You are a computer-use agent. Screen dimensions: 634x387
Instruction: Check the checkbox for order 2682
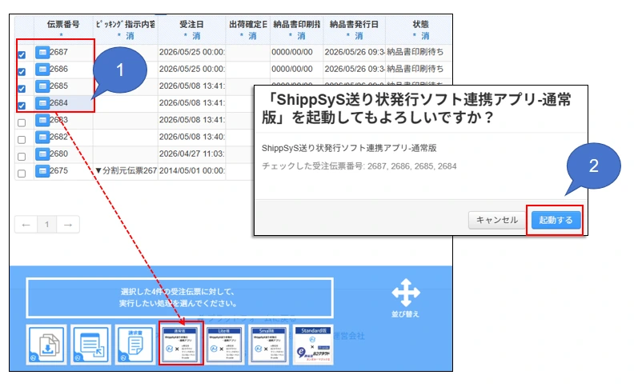click(x=22, y=139)
